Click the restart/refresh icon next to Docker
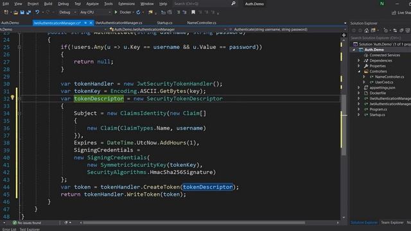The width and height of the screenshot is (411, 231). tap(139, 12)
